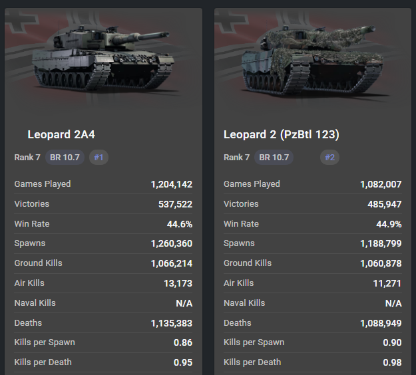Viewport: 416px width, 375px height.
Task: Click the Leopard 2 (PzBtl 123) title
Action: [282, 134]
